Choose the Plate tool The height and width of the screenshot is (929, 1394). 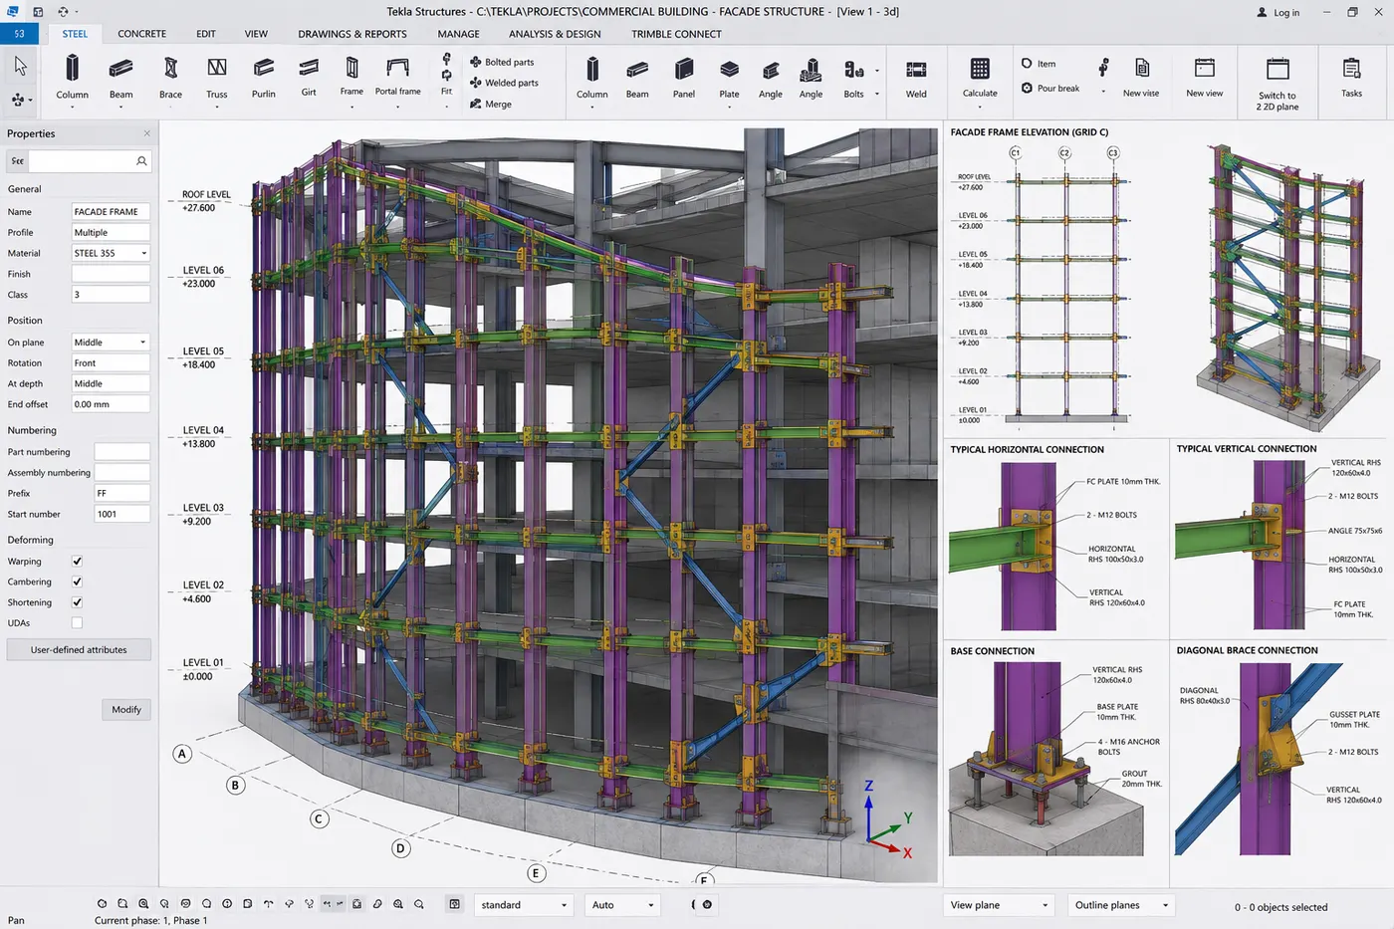click(x=730, y=78)
